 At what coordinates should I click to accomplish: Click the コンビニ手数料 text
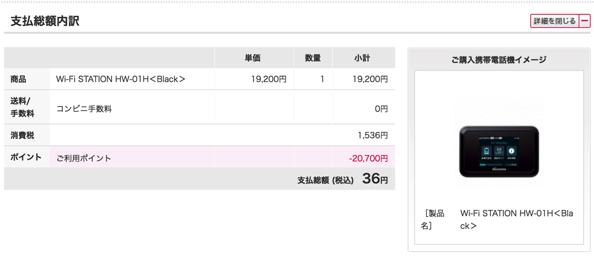[84, 109]
